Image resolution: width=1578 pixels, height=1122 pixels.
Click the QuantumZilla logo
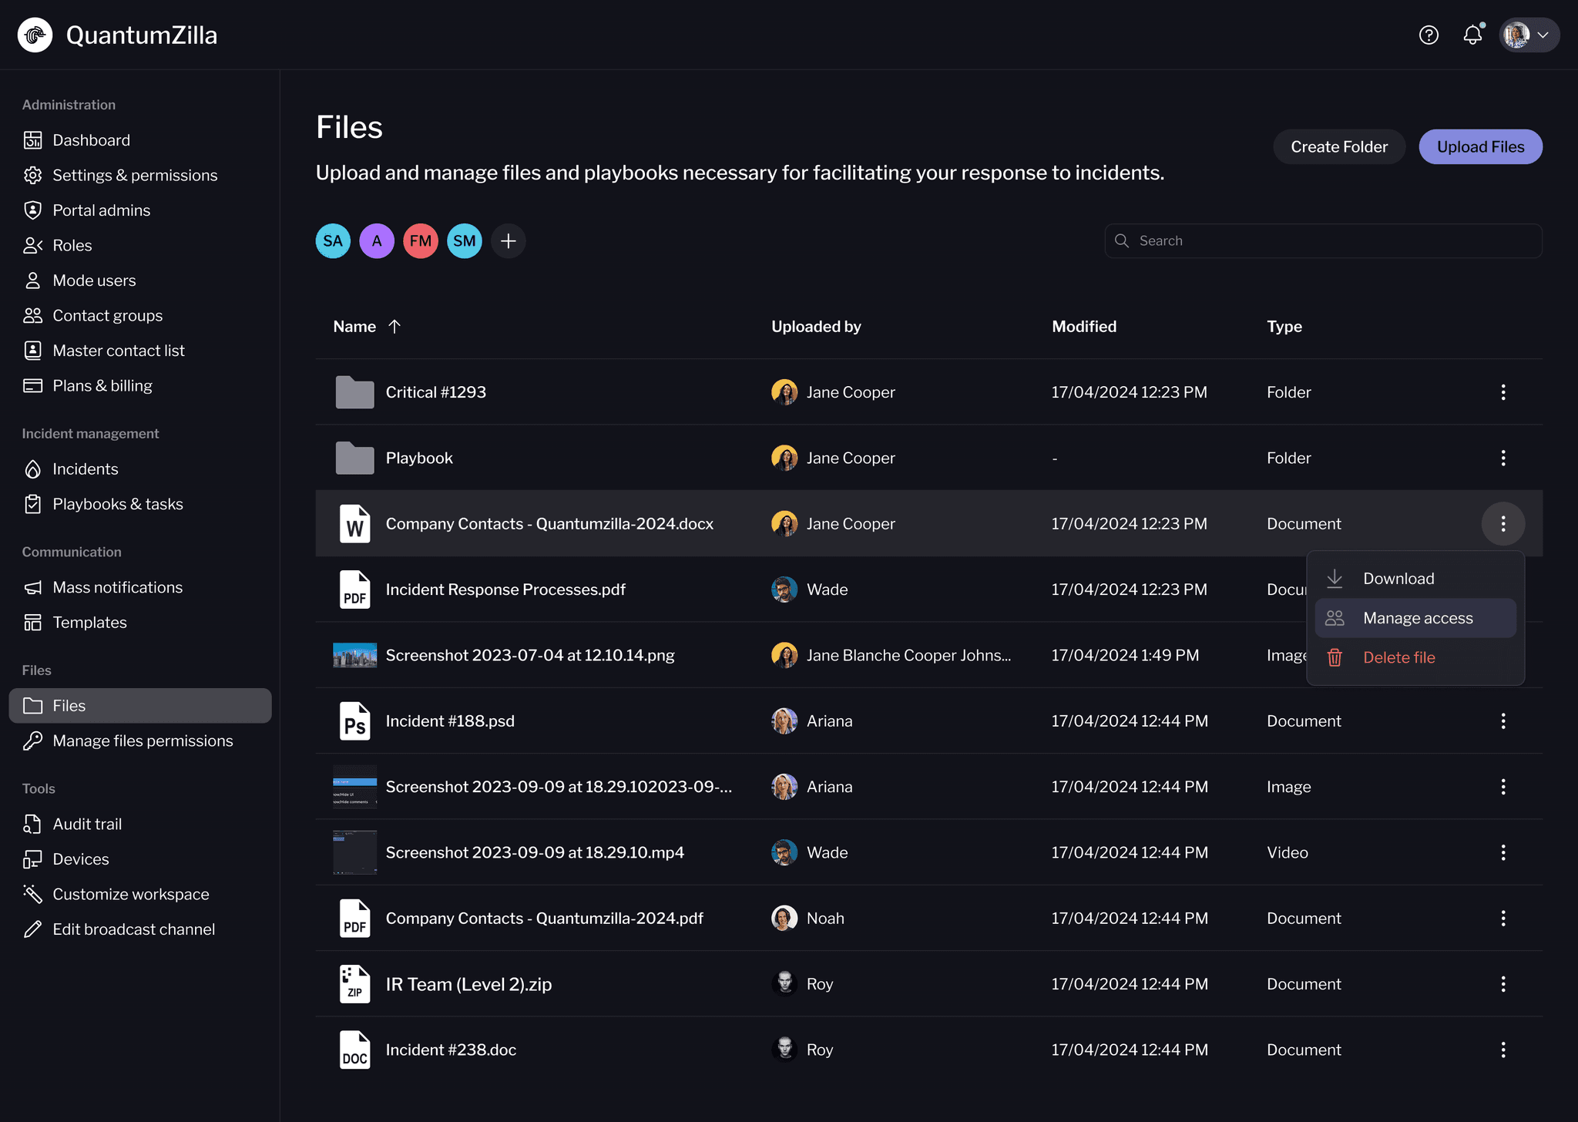35,35
